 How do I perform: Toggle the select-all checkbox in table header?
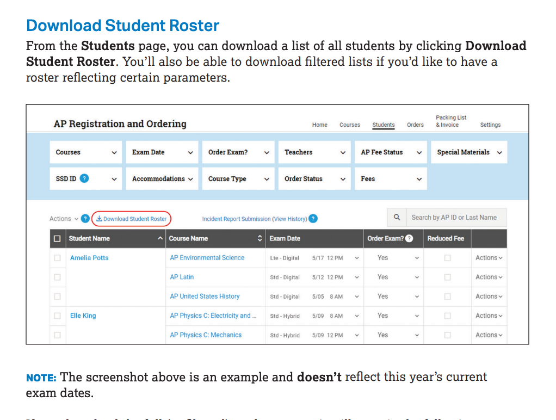tap(57, 238)
